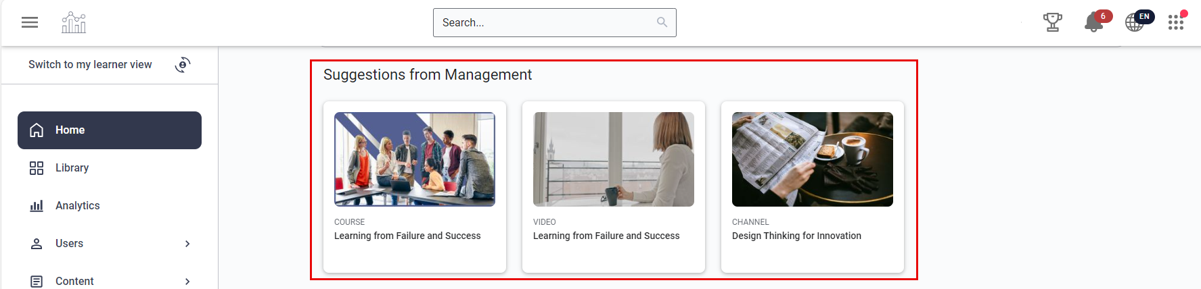Open the video thumbnail with woman at window
The height and width of the screenshot is (289, 1201).
tap(614, 159)
